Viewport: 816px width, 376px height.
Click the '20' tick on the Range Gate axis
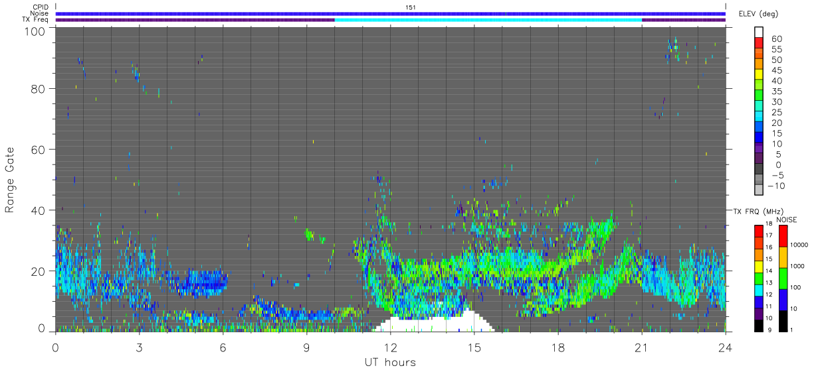pyautogui.click(x=39, y=271)
